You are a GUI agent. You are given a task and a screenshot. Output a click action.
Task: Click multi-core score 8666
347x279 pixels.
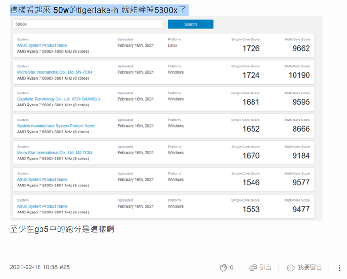(301, 129)
